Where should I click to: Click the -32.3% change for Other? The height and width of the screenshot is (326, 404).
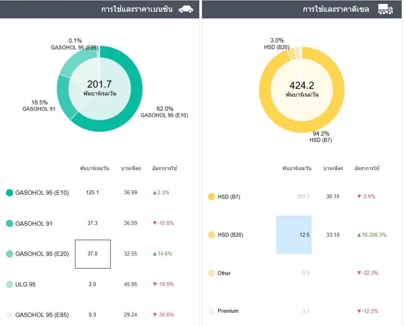[368, 273]
